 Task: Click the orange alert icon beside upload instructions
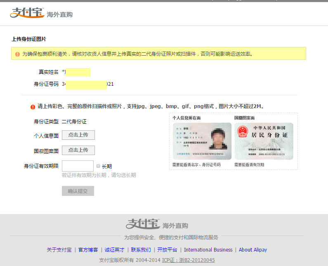coord(33,107)
